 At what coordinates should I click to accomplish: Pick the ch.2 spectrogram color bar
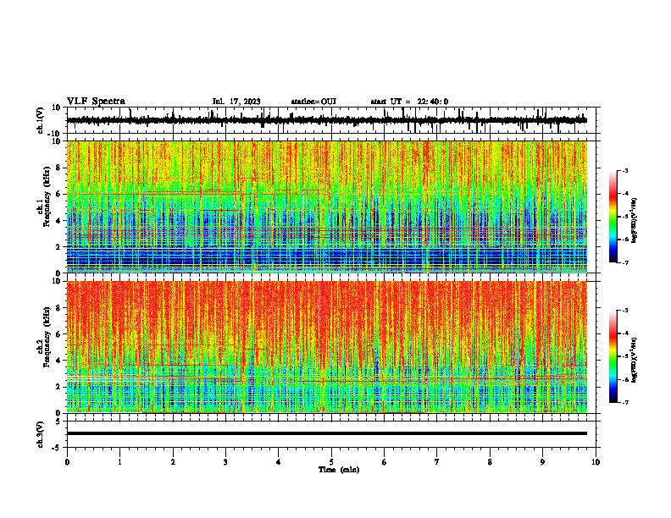click(x=613, y=356)
